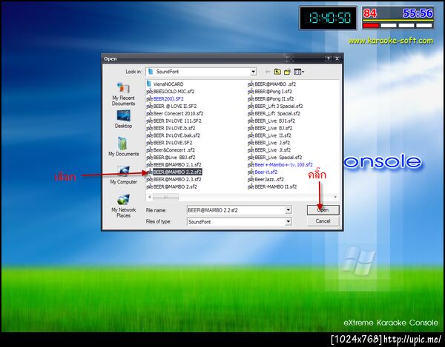Screen dimensions: 445x347
Task: Click the Back arrow navigation icon
Action: [267, 72]
